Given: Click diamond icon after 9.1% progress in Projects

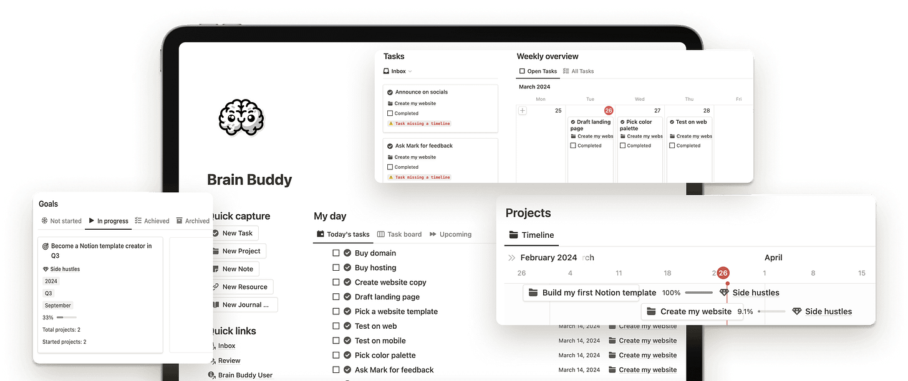Looking at the screenshot, I should tap(796, 311).
